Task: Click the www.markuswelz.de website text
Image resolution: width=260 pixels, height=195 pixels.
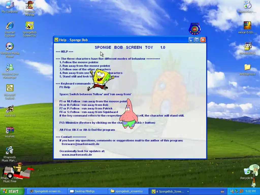Action: point(77,155)
